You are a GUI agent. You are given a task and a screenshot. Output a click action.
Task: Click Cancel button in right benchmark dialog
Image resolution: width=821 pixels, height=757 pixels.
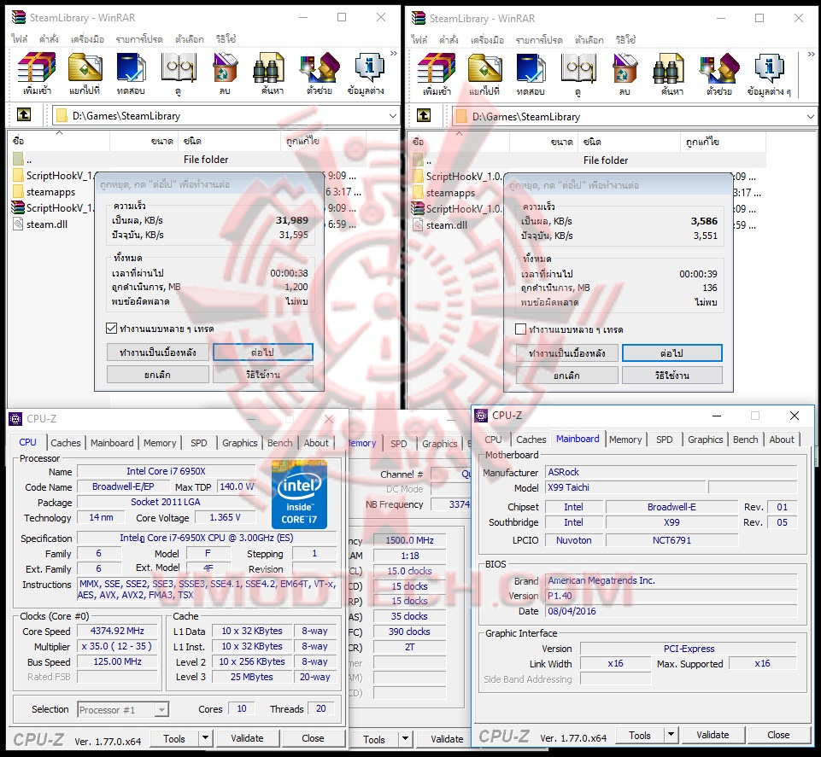(566, 376)
